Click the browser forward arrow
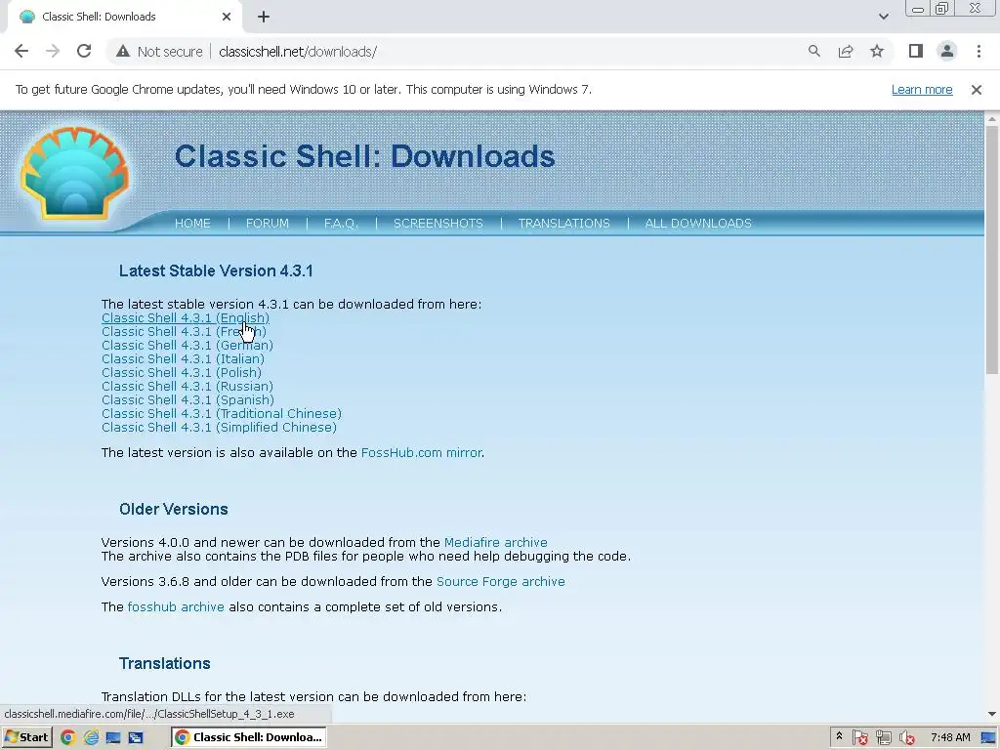The width and height of the screenshot is (1000, 750). pyautogui.click(x=53, y=51)
